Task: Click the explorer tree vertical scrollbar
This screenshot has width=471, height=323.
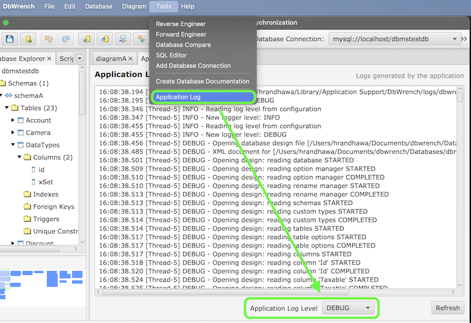Action: click(82, 93)
